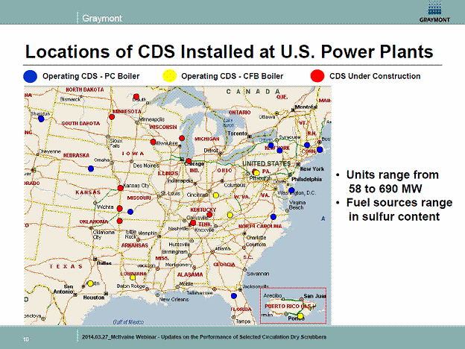Click the "ALABAMA" map label
This screenshot has width=465, height=349.
coord(190,274)
